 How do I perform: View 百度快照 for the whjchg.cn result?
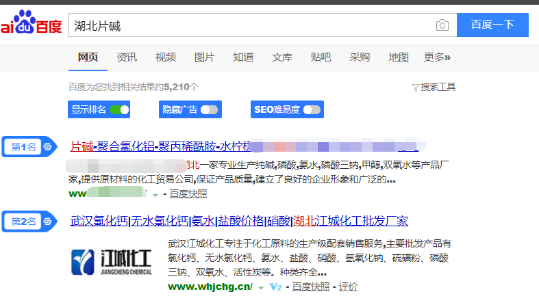coord(311,286)
